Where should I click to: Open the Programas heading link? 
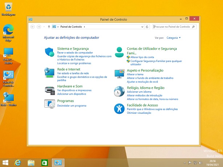65,101
